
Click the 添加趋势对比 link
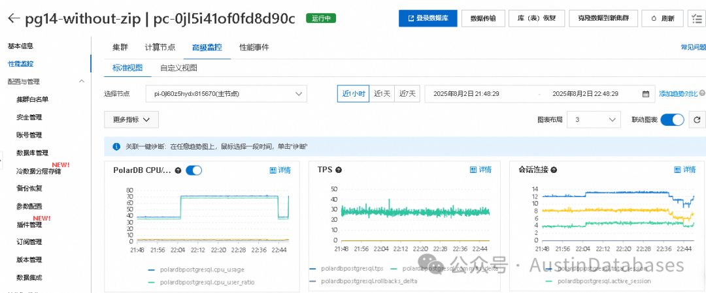(x=678, y=94)
